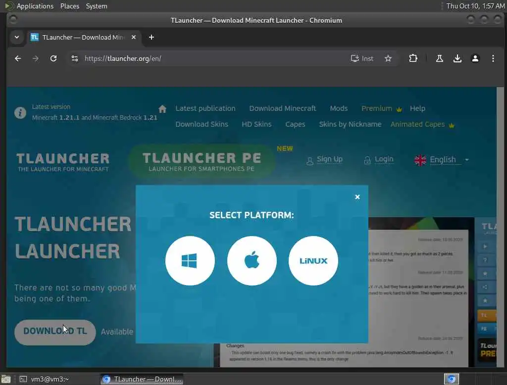Viewport: 507px width, 385px height.
Task: Click the orange TL sidebar tab
Action: click(x=486, y=315)
